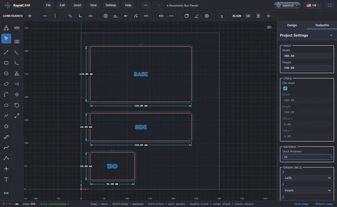337x207 pixels.
Task: Apply the Angle constraint
Action: tap(196, 16)
